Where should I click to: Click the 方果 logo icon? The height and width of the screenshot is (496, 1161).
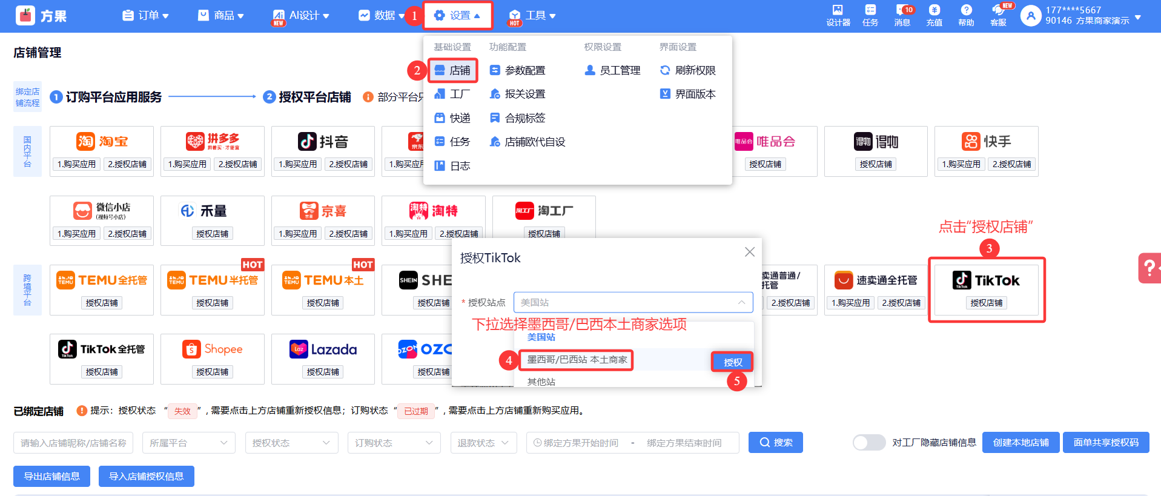click(25, 16)
